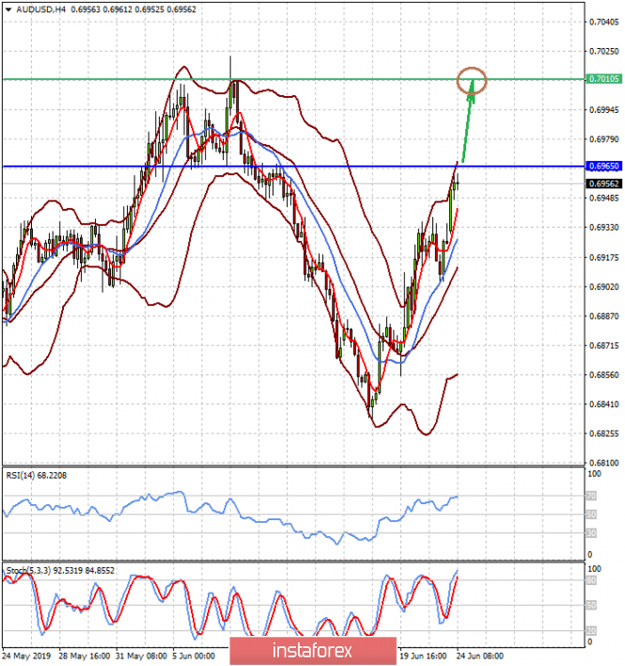Select the blue horizontal level line
Viewport: 625px width, 666px height.
(x=282, y=166)
